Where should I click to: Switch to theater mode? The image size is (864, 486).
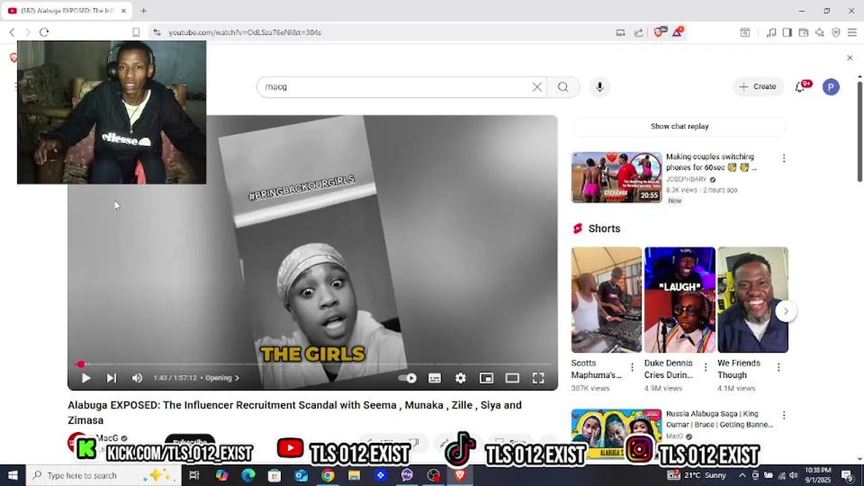pyautogui.click(x=512, y=378)
